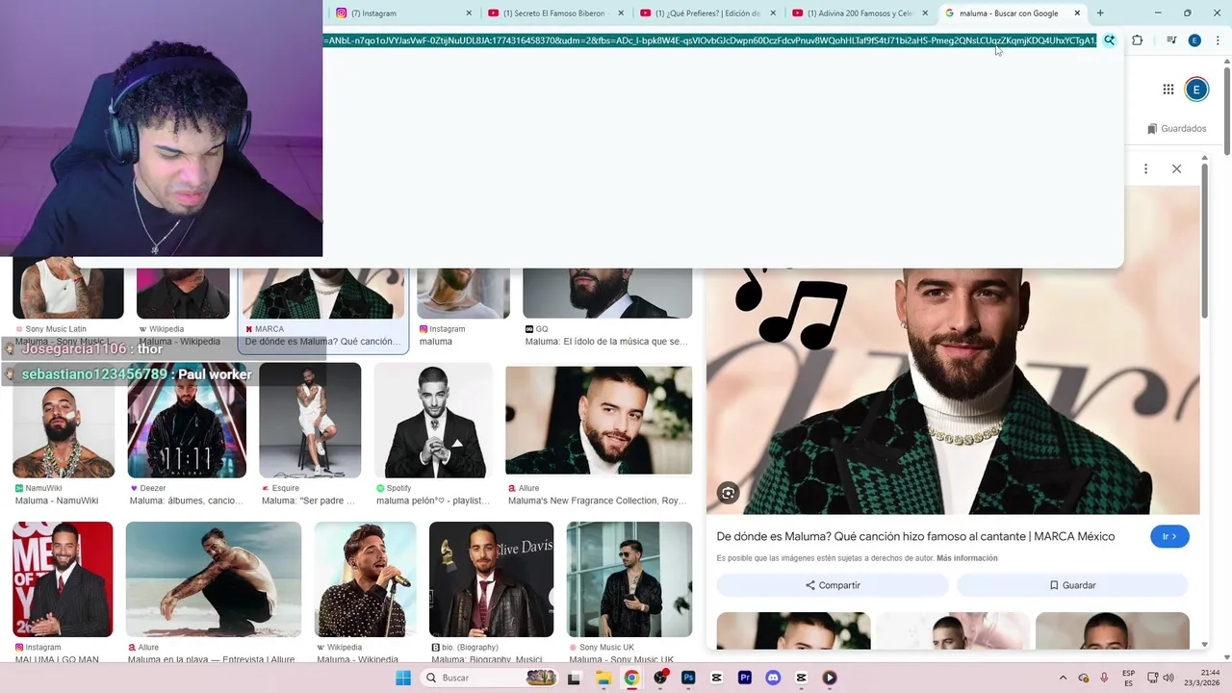Click the Google Lens search icon in address bar
1232x693 pixels.
click(x=1110, y=40)
